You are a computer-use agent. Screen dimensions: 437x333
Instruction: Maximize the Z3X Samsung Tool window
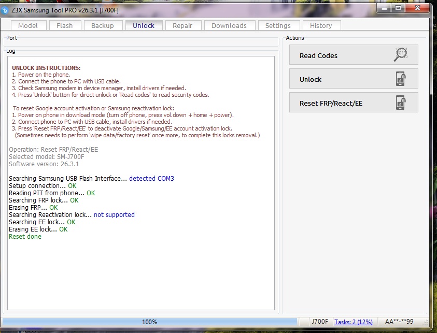point(398,8)
